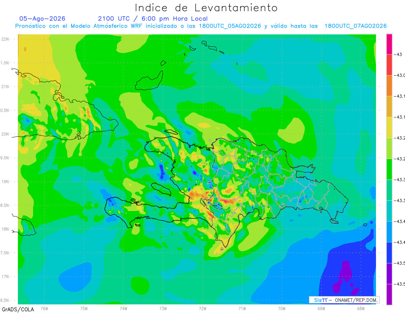Click the '18N' latitude axis label
This screenshot has width=405, height=313.
tap(6, 229)
